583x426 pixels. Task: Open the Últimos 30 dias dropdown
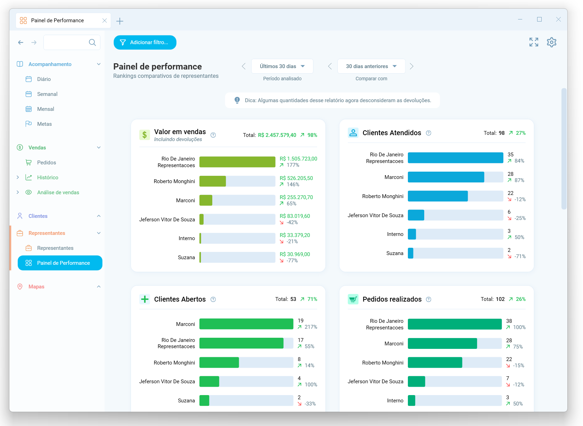coord(282,66)
